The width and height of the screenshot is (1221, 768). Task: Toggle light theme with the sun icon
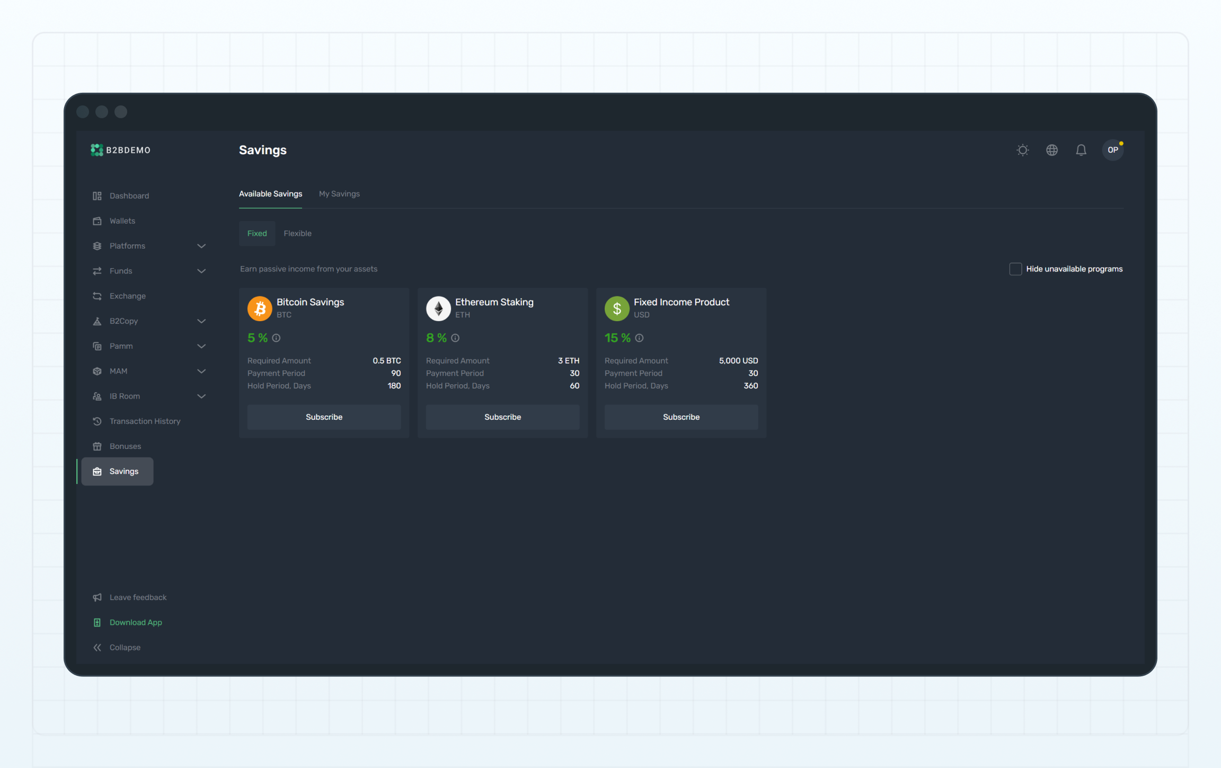(x=1022, y=150)
